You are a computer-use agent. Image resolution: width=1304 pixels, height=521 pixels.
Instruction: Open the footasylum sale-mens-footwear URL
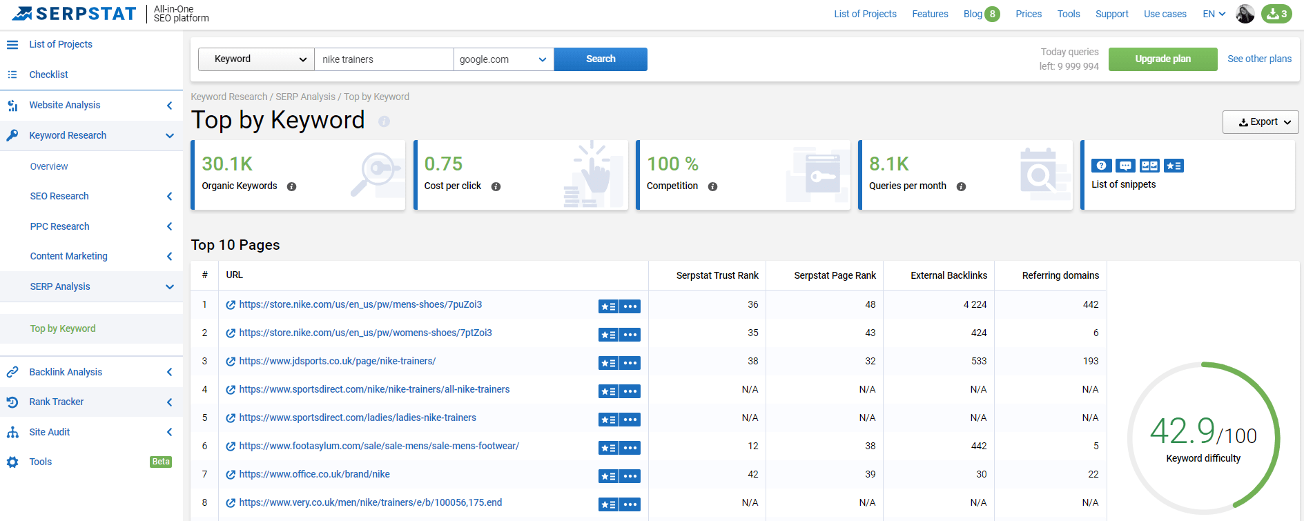click(x=379, y=446)
